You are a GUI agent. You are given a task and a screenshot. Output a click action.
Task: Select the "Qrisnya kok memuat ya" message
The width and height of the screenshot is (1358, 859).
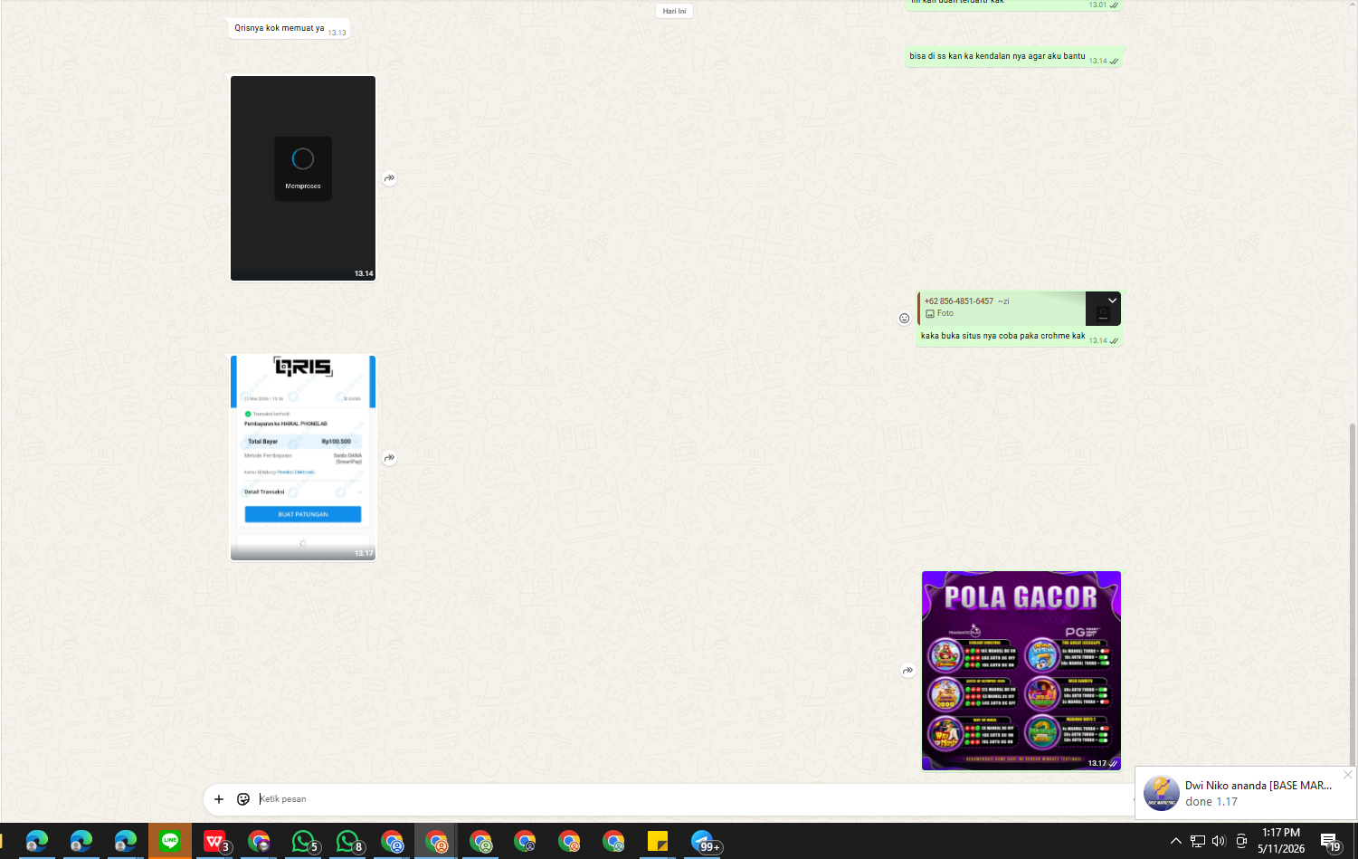click(x=280, y=28)
